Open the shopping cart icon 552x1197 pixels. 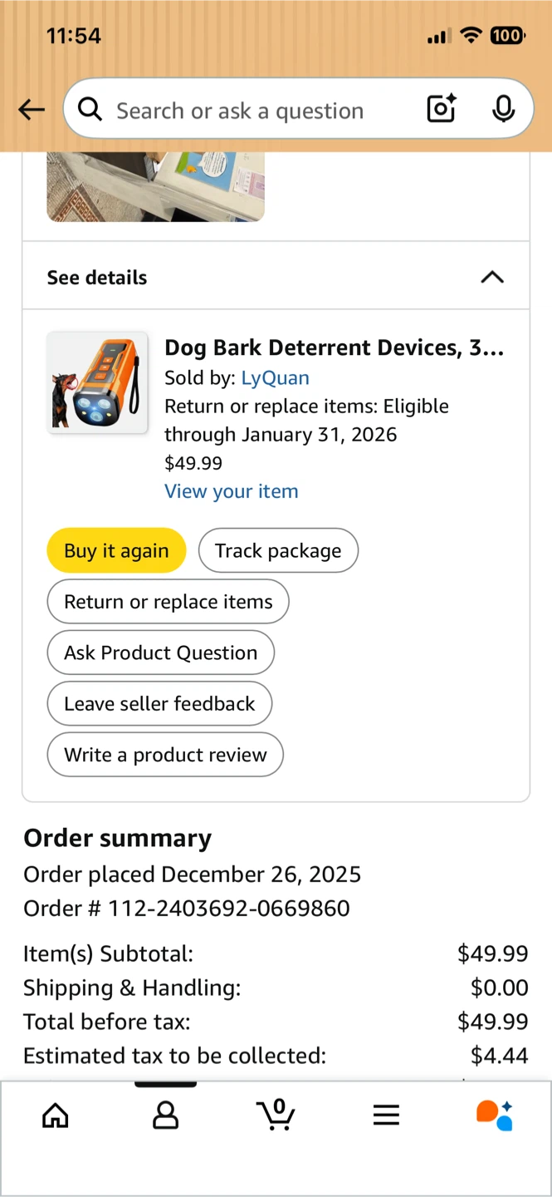click(x=276, y=1115)
